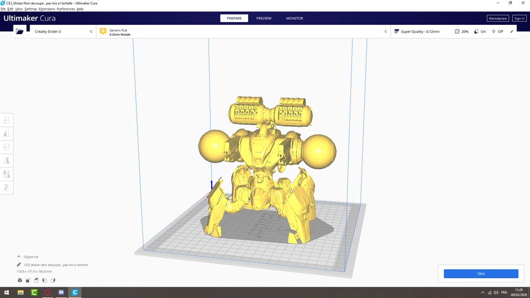Open the View menu

coord(19,9)
